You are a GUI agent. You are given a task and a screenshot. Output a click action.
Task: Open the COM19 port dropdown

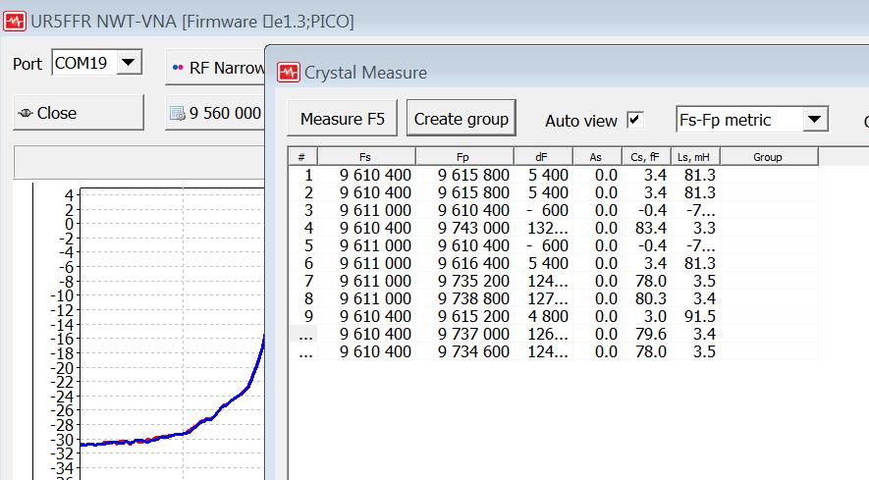129,64
